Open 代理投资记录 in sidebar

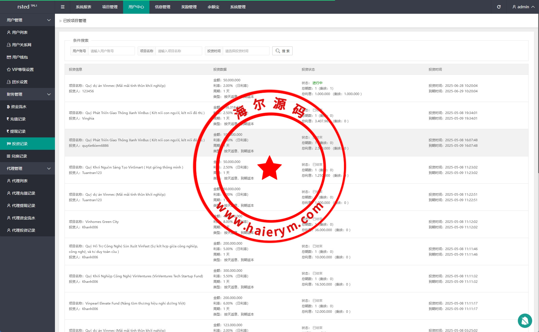27,230
